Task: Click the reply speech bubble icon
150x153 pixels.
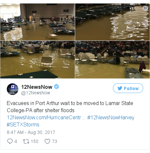Action: 10,141
